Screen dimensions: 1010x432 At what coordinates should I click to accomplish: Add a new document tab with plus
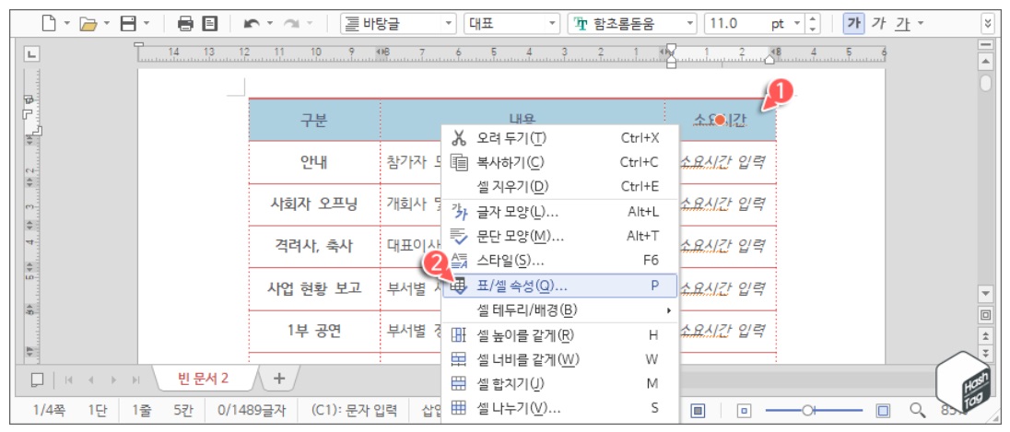click(x=279, y=379)
